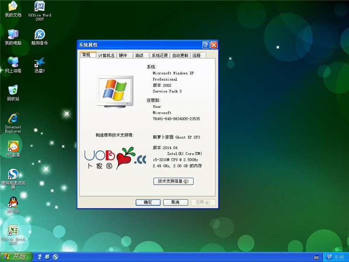Click the 系统属性 title bar text
The width and height of the screenshot is (349, 262).
89,45
